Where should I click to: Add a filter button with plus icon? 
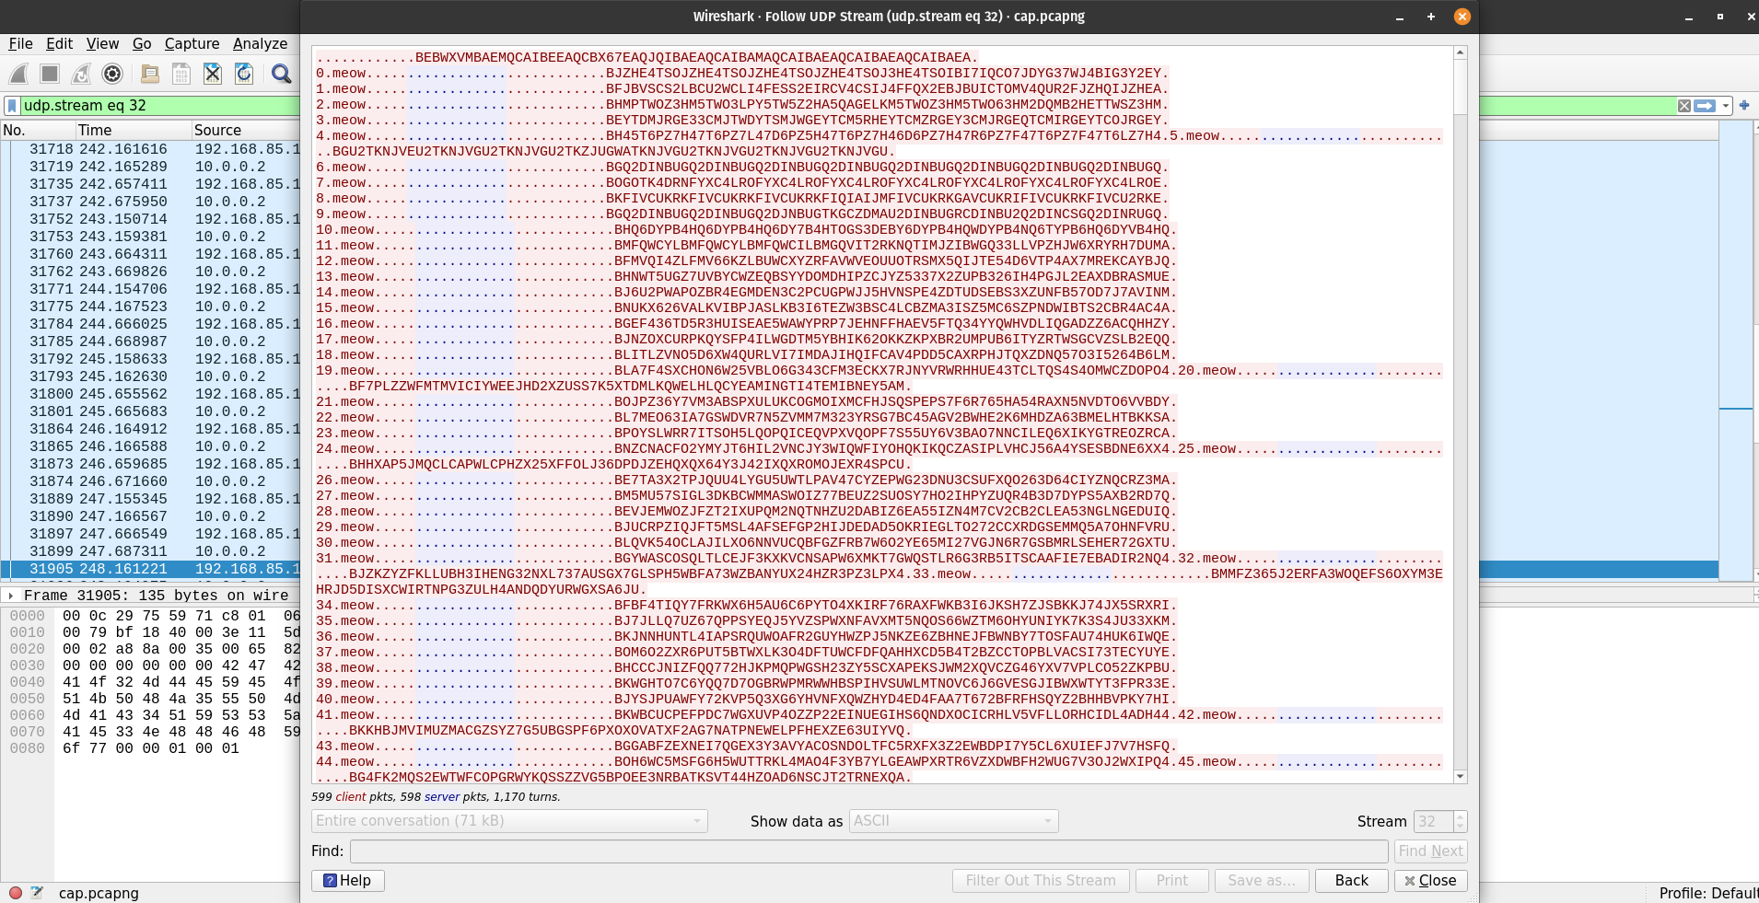click(1743, 105)
